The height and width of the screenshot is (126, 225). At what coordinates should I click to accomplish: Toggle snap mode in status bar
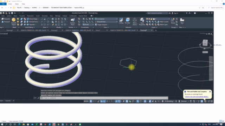pos(94,101)
